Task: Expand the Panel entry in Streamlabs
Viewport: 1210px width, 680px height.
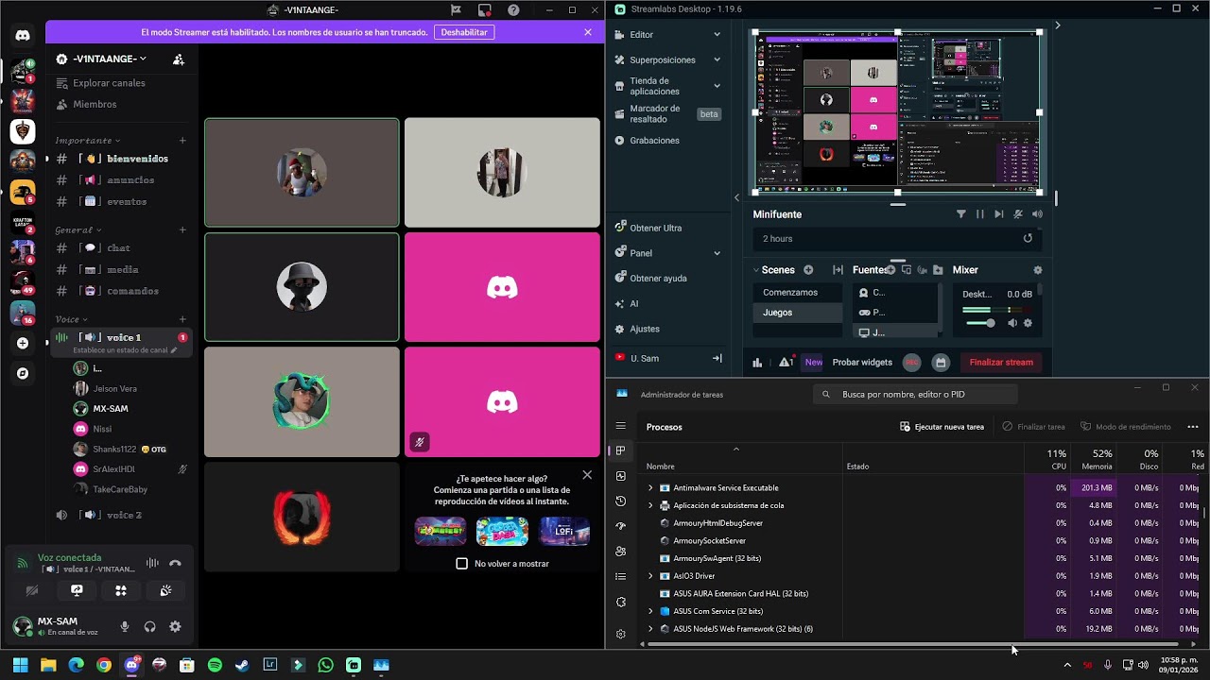Action: click(x=717, y=253)
